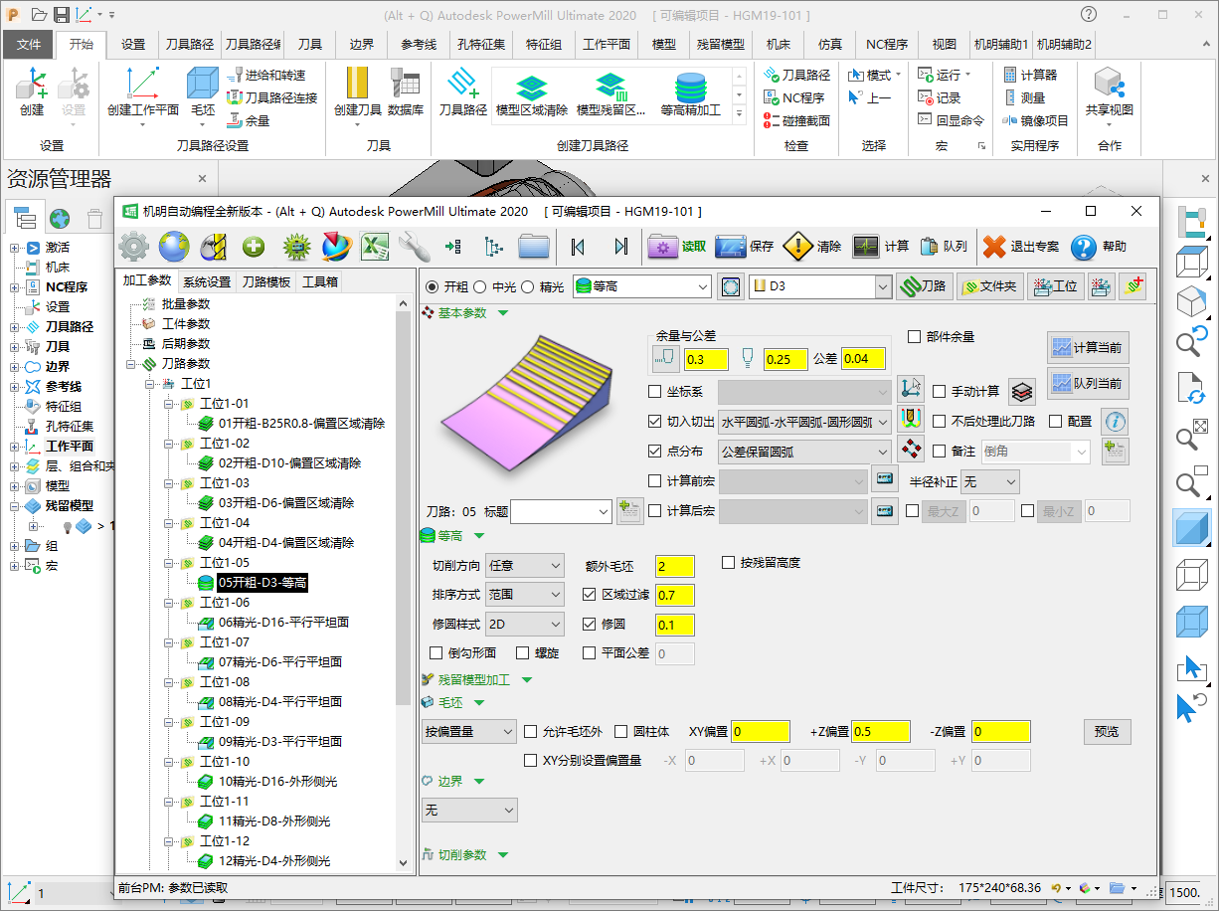Screen dimensions: 1219x911
Task: Click the 文件夹 folder button
Action: coord(988,286)
